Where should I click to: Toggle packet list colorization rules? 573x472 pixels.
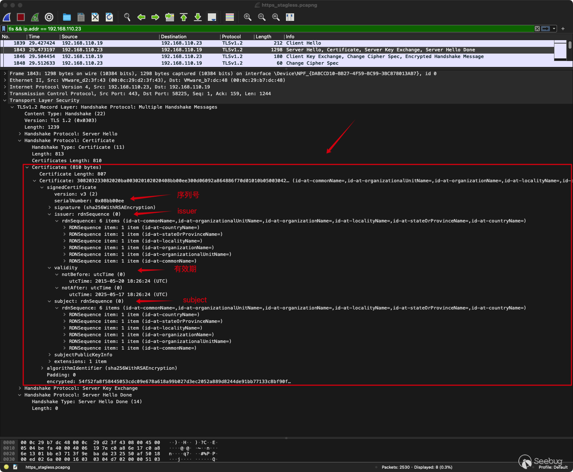(x=230, y=17)
